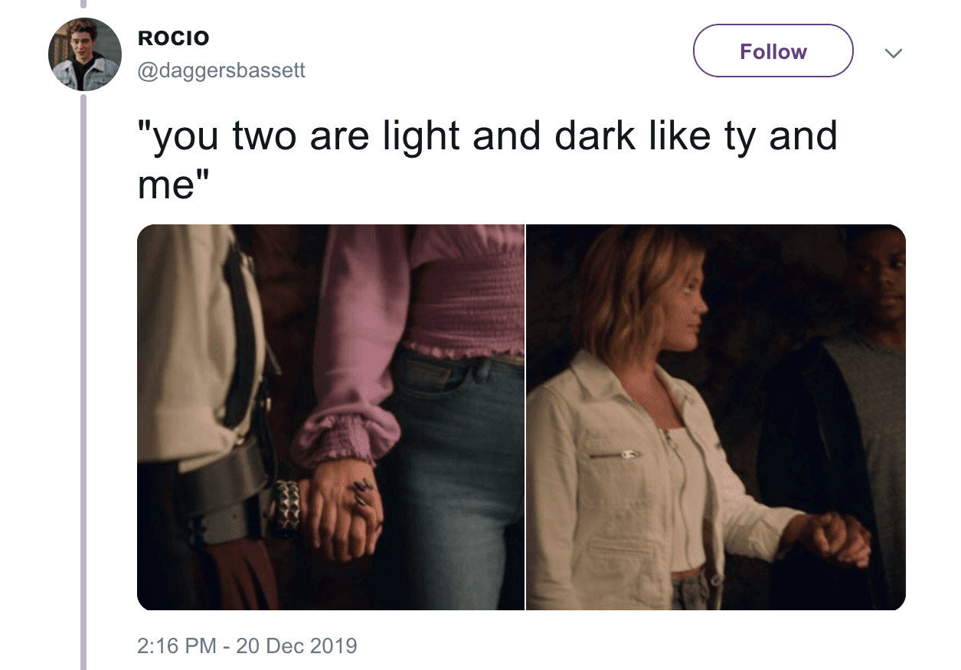Image resolution: width=961 pixels, height=670 pixels.
Task: Expand the tweet options chevron
Action: 893,53
